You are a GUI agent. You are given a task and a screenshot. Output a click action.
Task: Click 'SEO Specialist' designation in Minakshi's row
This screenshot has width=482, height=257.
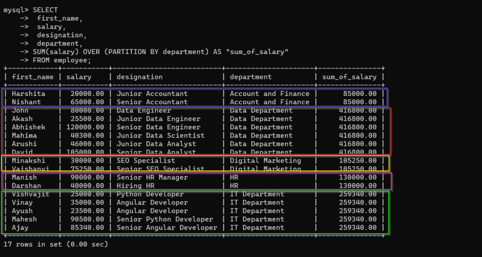coord(146,160)
